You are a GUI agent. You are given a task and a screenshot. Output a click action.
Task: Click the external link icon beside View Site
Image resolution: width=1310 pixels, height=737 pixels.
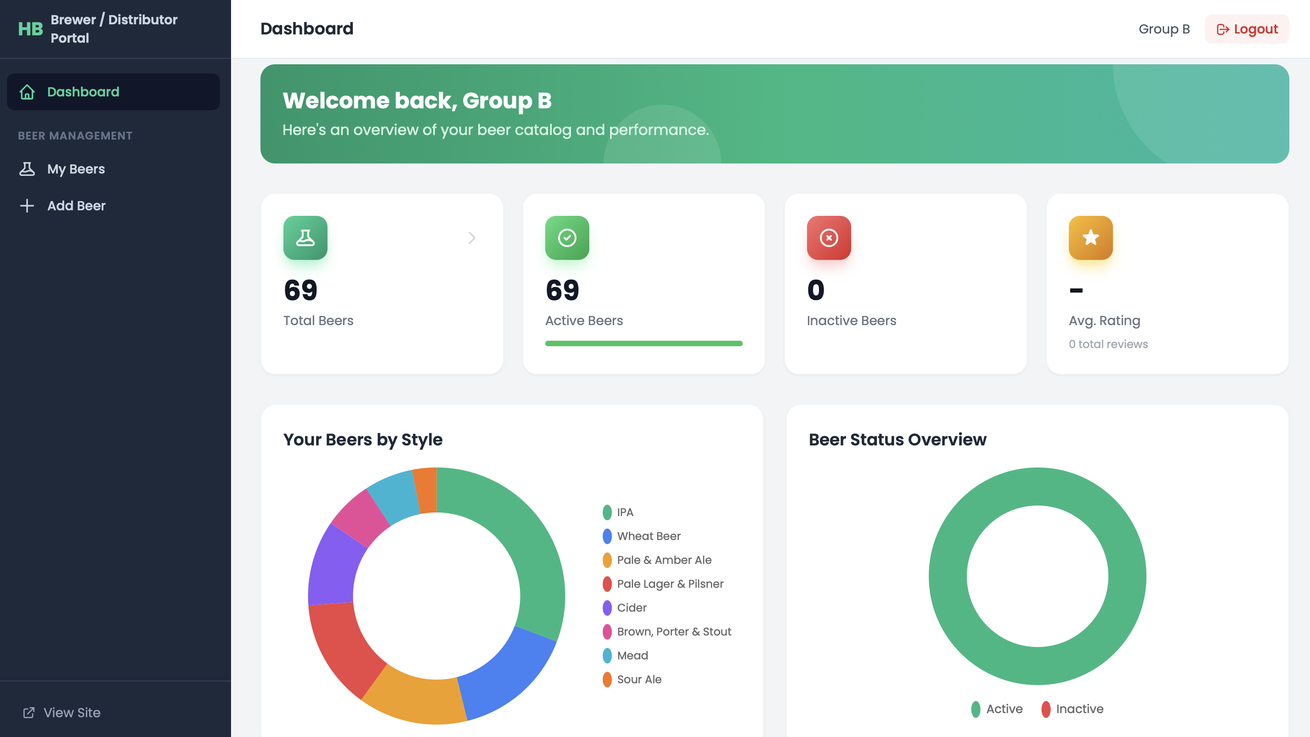(29, 713)
